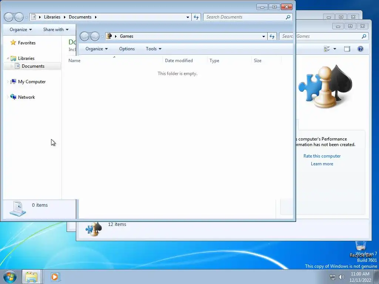The image size is (379, 284).
Task: Open view options dropdown arrow in Games
Action: click(x=335, y=49)
